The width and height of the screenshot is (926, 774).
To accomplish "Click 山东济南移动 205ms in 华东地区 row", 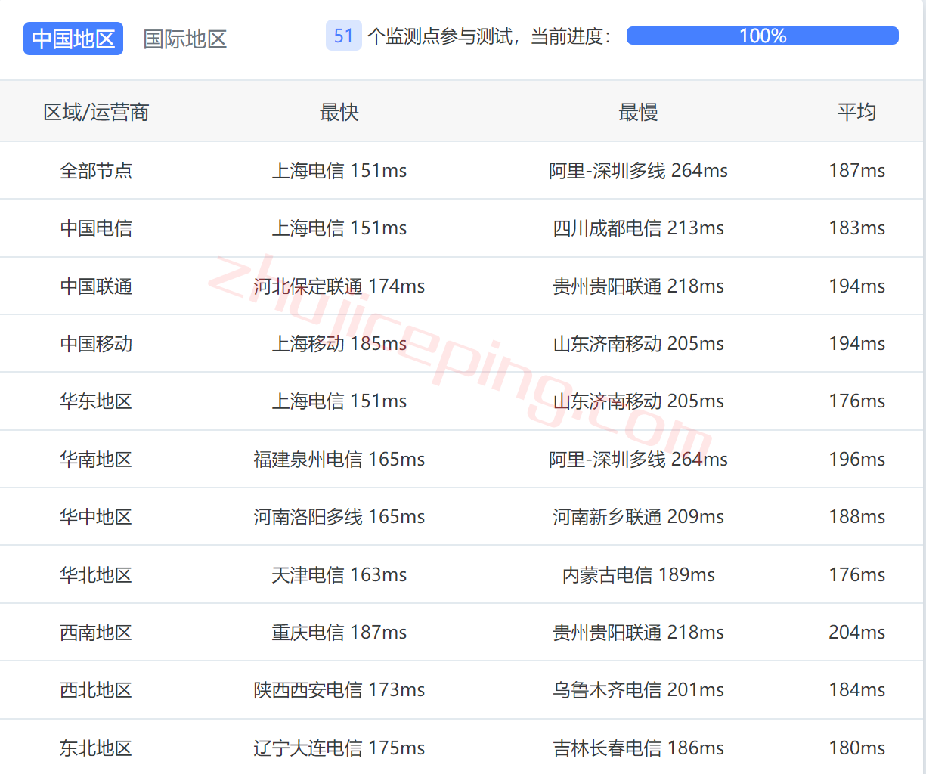I will coord(638,401).
